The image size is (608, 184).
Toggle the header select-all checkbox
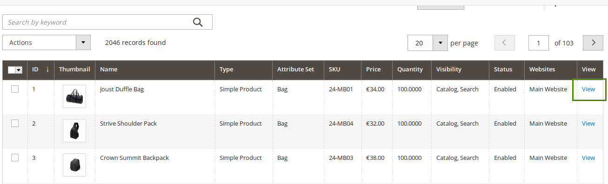(x=12, y=70)
